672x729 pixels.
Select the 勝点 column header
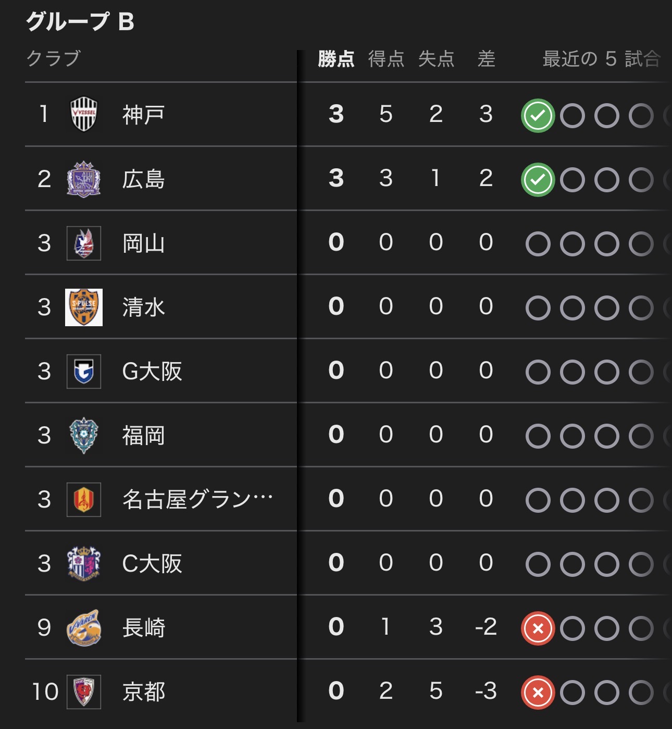[x=336, y=59]
